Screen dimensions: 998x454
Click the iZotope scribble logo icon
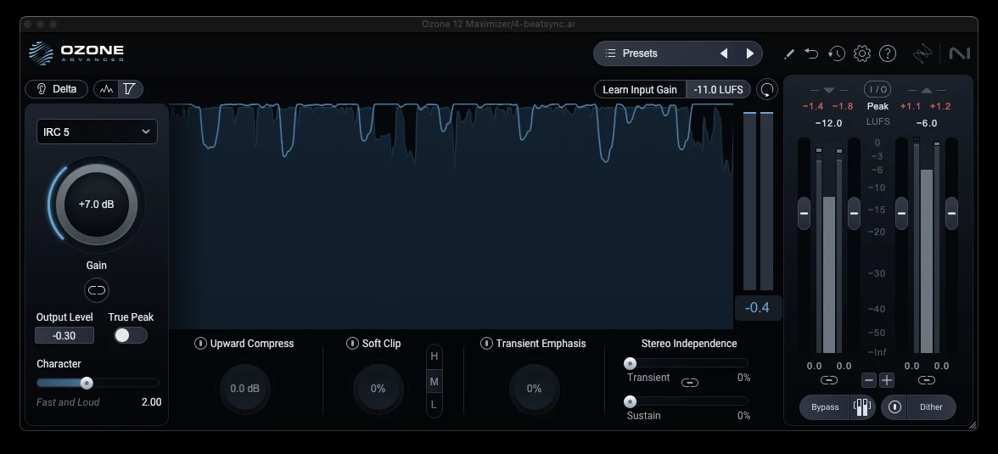[922, 53]
